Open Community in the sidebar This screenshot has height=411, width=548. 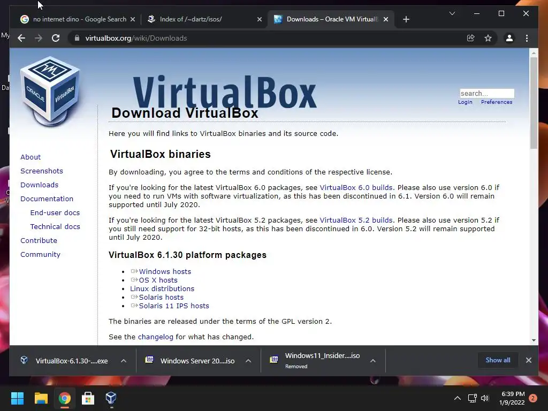[x=40, y=255]
